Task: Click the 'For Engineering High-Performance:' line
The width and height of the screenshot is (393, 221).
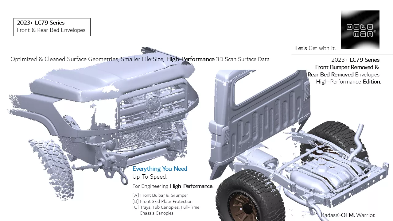Action: tap(173, 186)
